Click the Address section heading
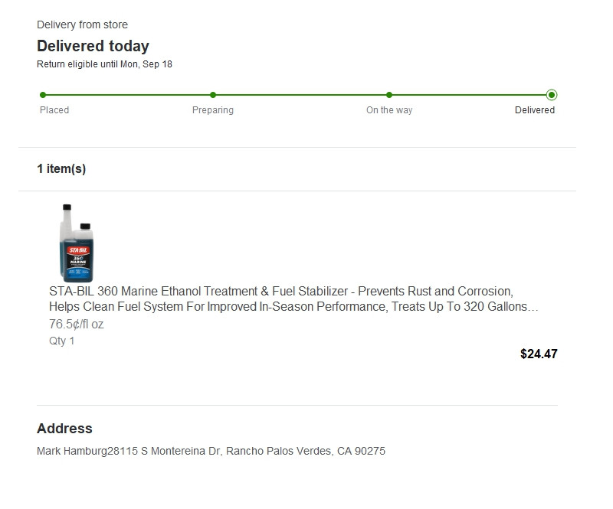613x509 pixels. [64, 429]
